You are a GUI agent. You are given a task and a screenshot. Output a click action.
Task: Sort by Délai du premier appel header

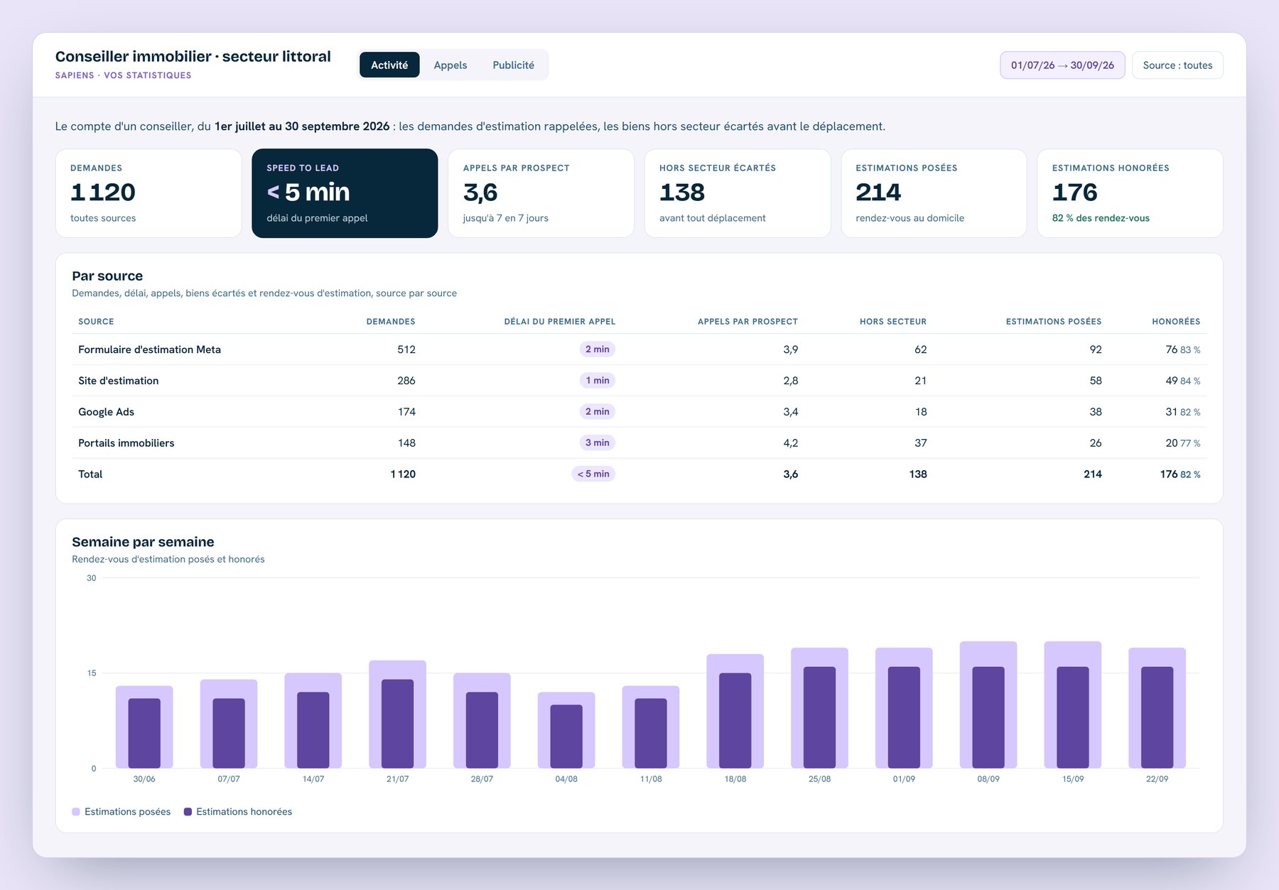pyautogui.click(x=560, y=322)
